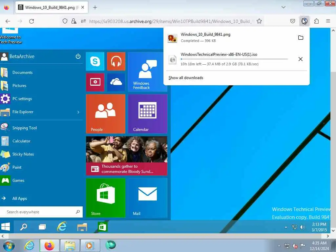Image resolution: width=336 pixels, height=252 pixels.
Task: Open Firefox View from the tab bar
Action: (x=7, y=8)
